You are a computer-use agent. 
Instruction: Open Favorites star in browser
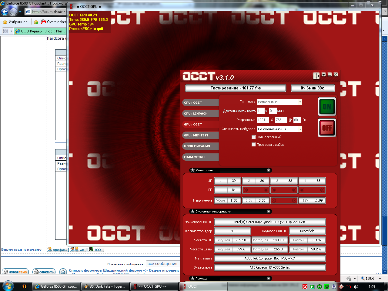pyautogui.click(x=5, y=22)
